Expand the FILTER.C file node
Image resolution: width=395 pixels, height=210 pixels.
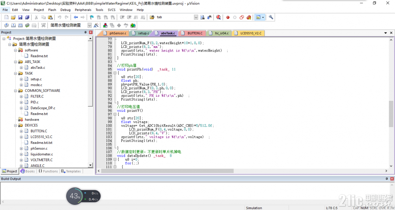click(22, 96)
